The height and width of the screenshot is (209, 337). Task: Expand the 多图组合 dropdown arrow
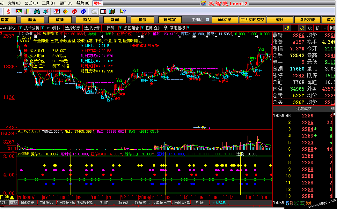point(142,28)
